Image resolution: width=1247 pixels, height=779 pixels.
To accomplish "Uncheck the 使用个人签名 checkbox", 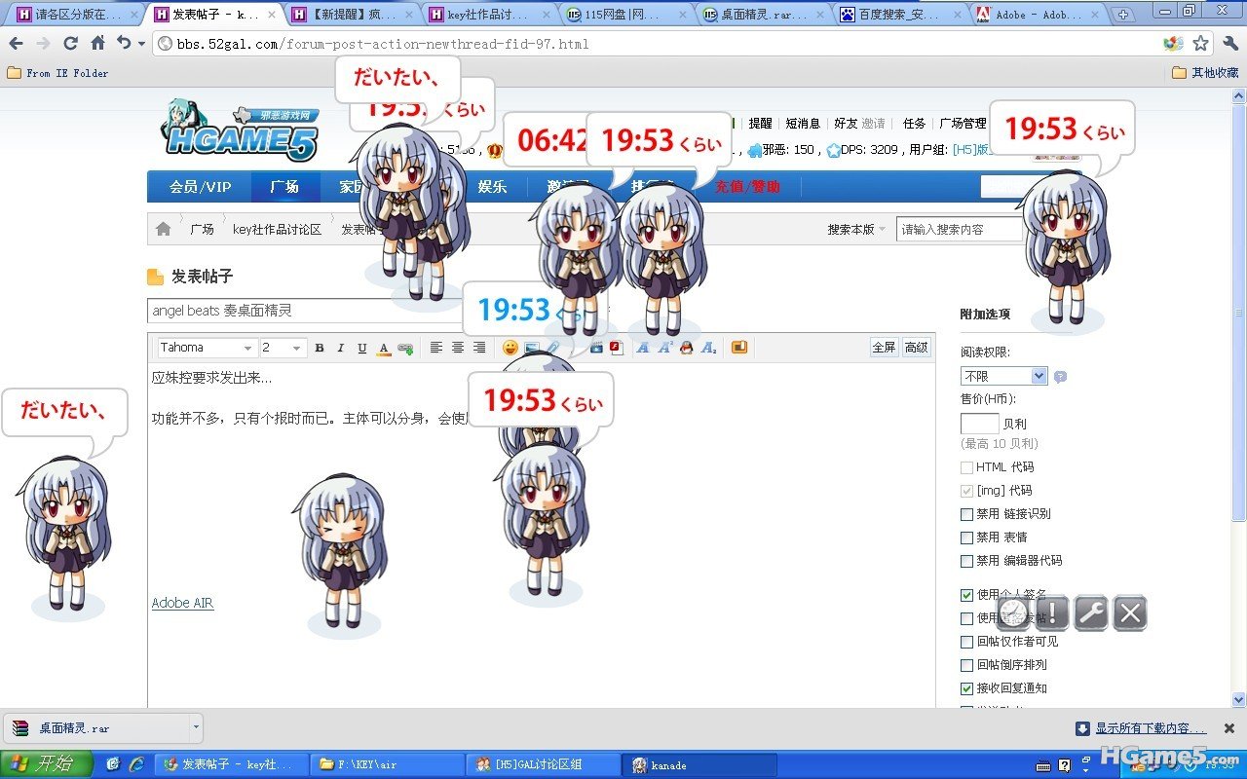I will 966,595.
